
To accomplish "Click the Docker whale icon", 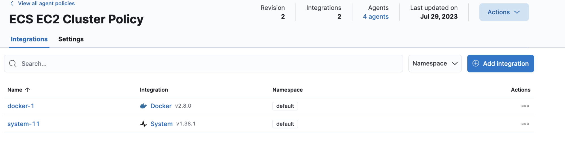I will [x=143, y=106].
